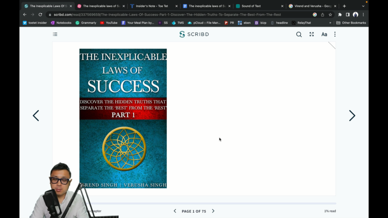Click the book cover image
The width and height of the screenshot is (388, 218).
[x=123, y=118]
